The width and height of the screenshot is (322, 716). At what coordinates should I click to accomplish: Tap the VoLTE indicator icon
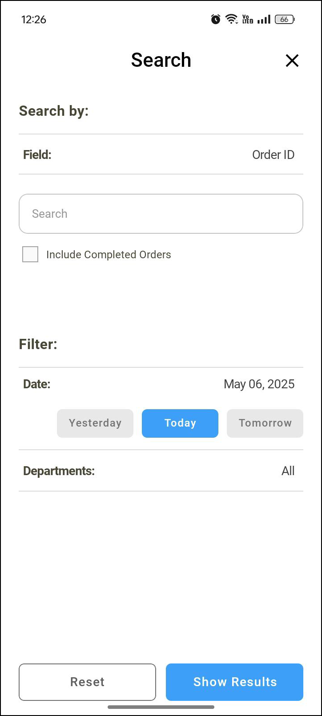click(x=247, y=19)
